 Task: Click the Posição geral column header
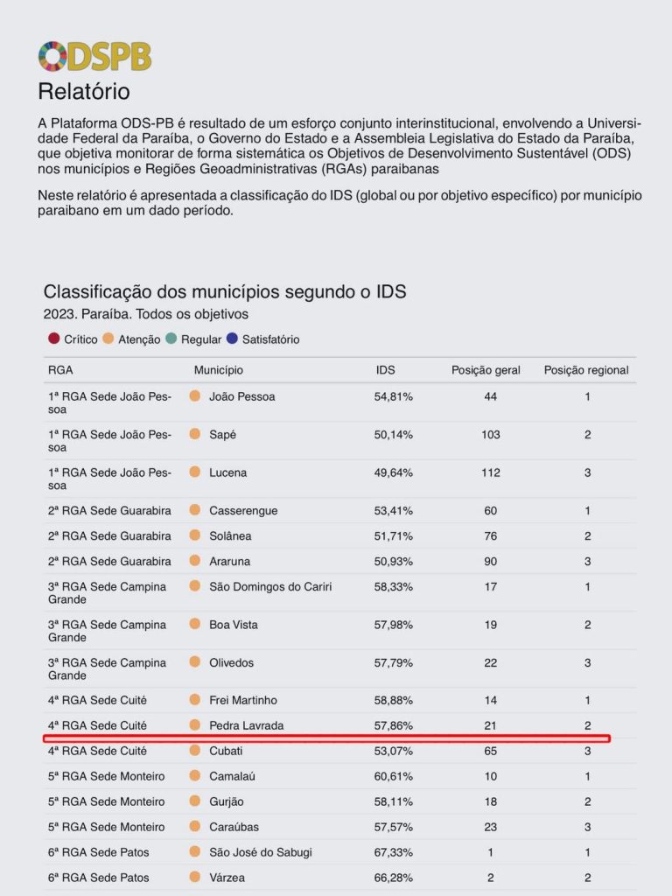pyautogui.click(x=486, y=370)
